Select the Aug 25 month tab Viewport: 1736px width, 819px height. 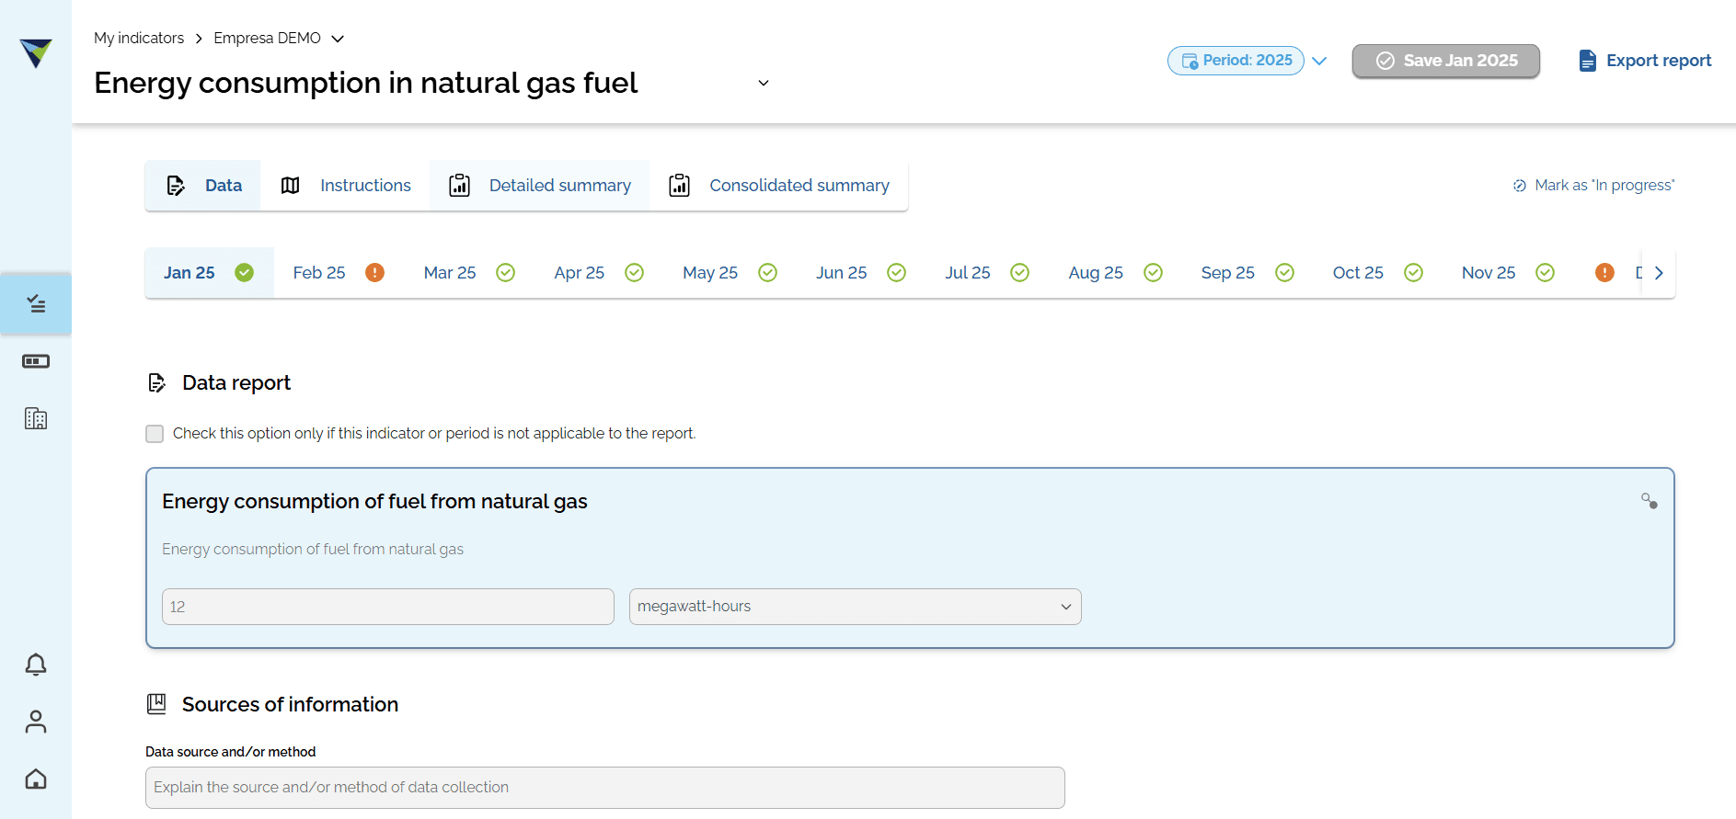pyautogui.click(x=1116, y=273)
